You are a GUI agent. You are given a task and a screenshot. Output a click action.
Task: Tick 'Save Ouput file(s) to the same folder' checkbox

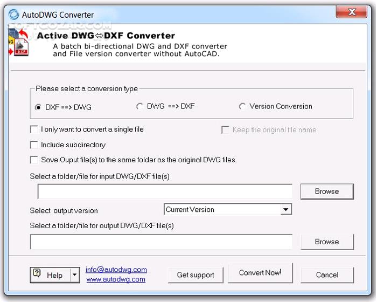click(34, 160)
